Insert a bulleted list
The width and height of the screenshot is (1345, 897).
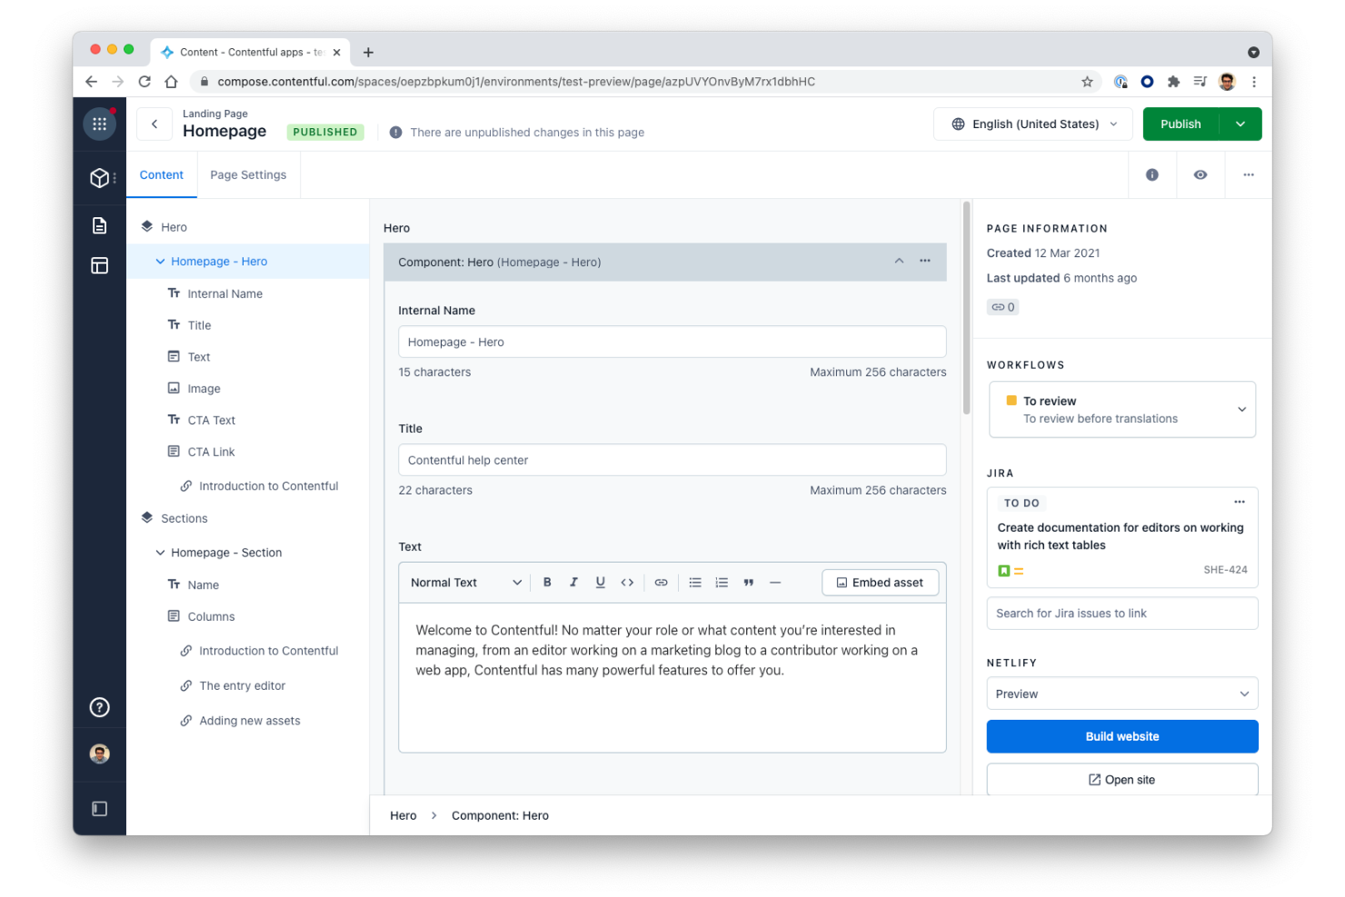click(695, 583)
